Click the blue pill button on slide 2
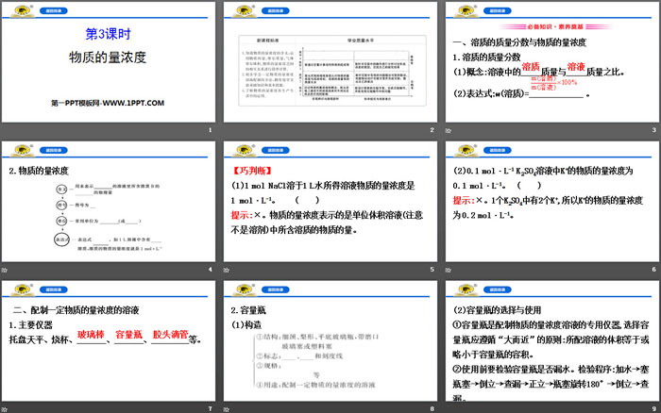 (276, 11)
